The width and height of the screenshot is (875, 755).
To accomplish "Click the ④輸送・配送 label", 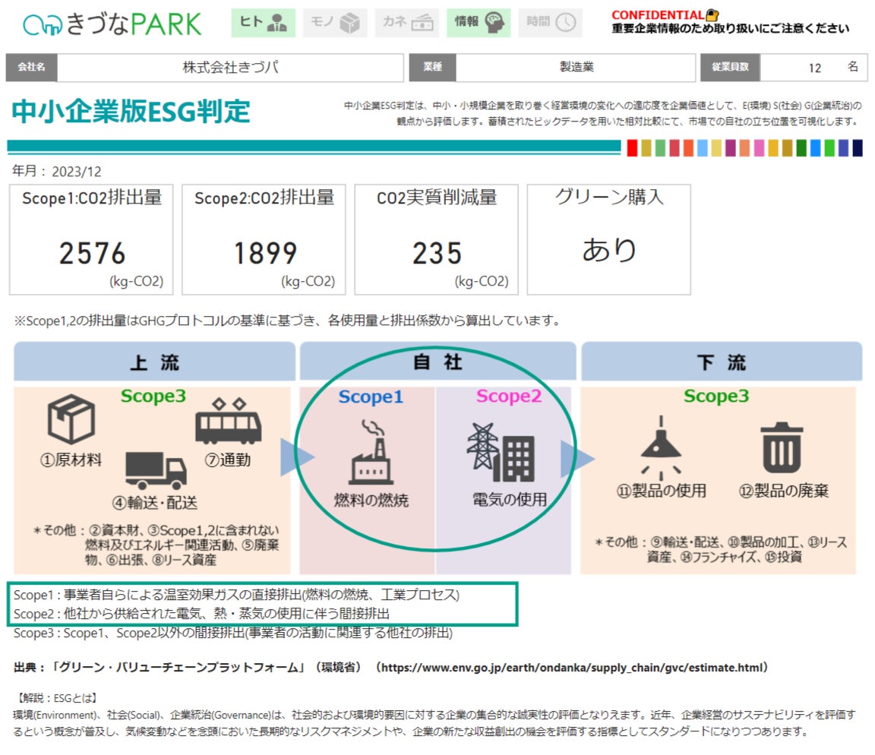I will click(x=155, y=503).
